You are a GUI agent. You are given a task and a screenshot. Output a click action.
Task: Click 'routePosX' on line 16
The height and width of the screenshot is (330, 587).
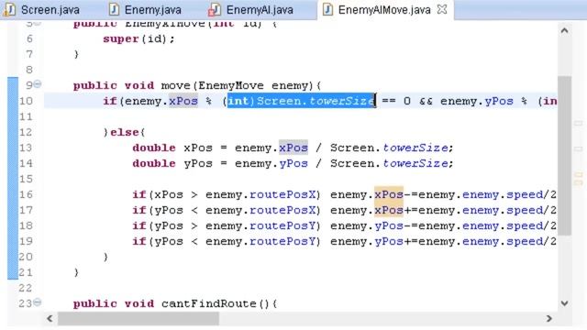point(282,194)
